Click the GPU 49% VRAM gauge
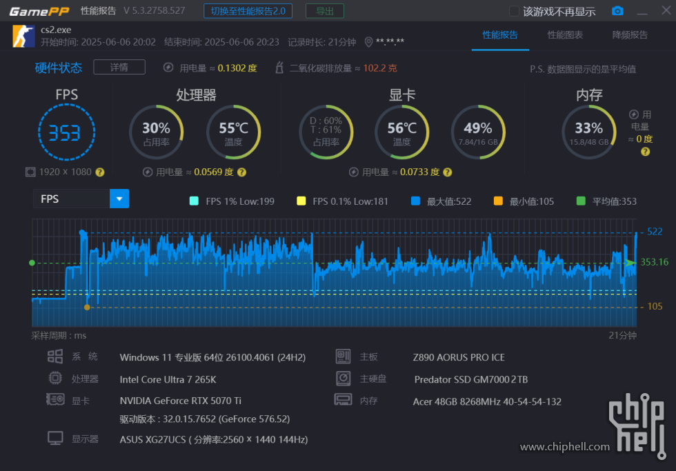Viewport: 676px width, 471px height. 478,132
